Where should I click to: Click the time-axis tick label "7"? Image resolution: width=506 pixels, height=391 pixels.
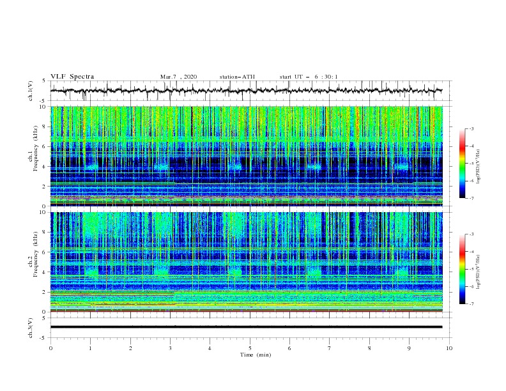pyautogui.click(x=330, y=348)
